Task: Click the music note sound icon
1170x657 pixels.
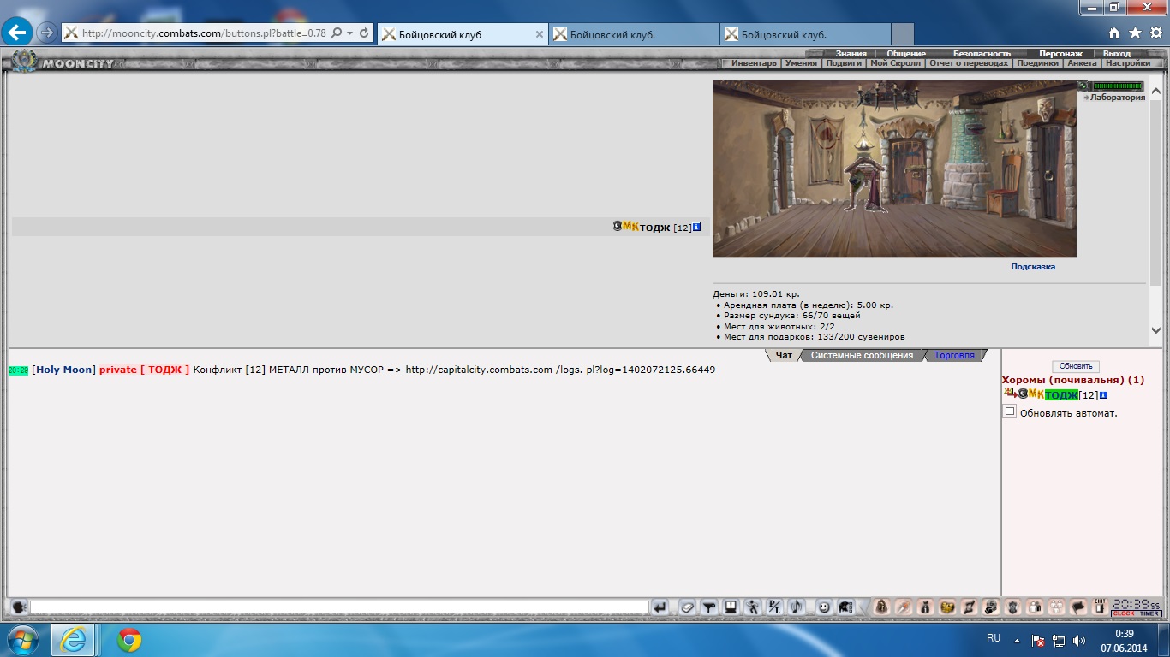Action: pyautogui.click(x=795, y=607)
